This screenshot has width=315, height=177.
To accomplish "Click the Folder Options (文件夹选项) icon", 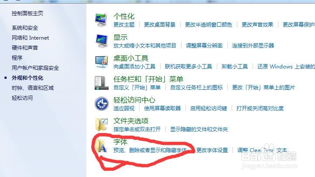I will tap(102, 125).
